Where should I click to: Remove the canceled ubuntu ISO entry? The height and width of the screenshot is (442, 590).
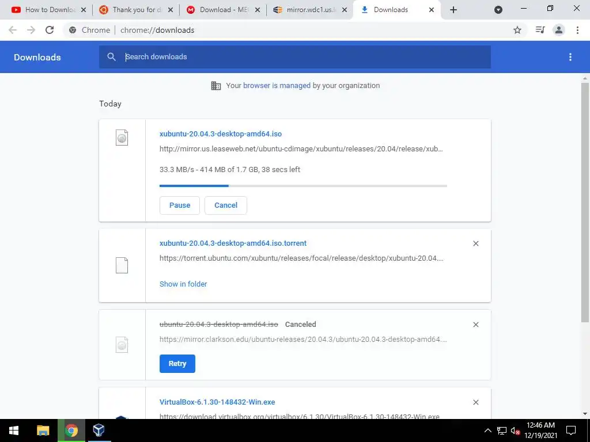tap(475, 325)
